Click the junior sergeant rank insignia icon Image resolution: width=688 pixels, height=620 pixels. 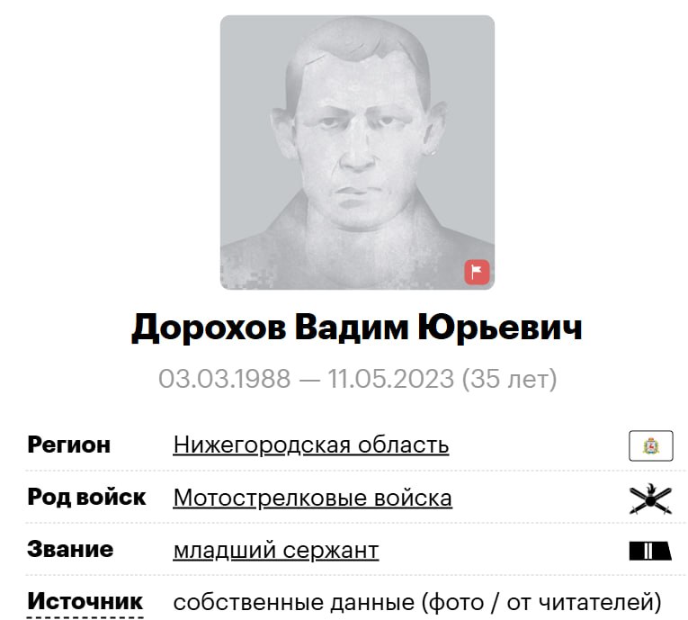(650, 551)
